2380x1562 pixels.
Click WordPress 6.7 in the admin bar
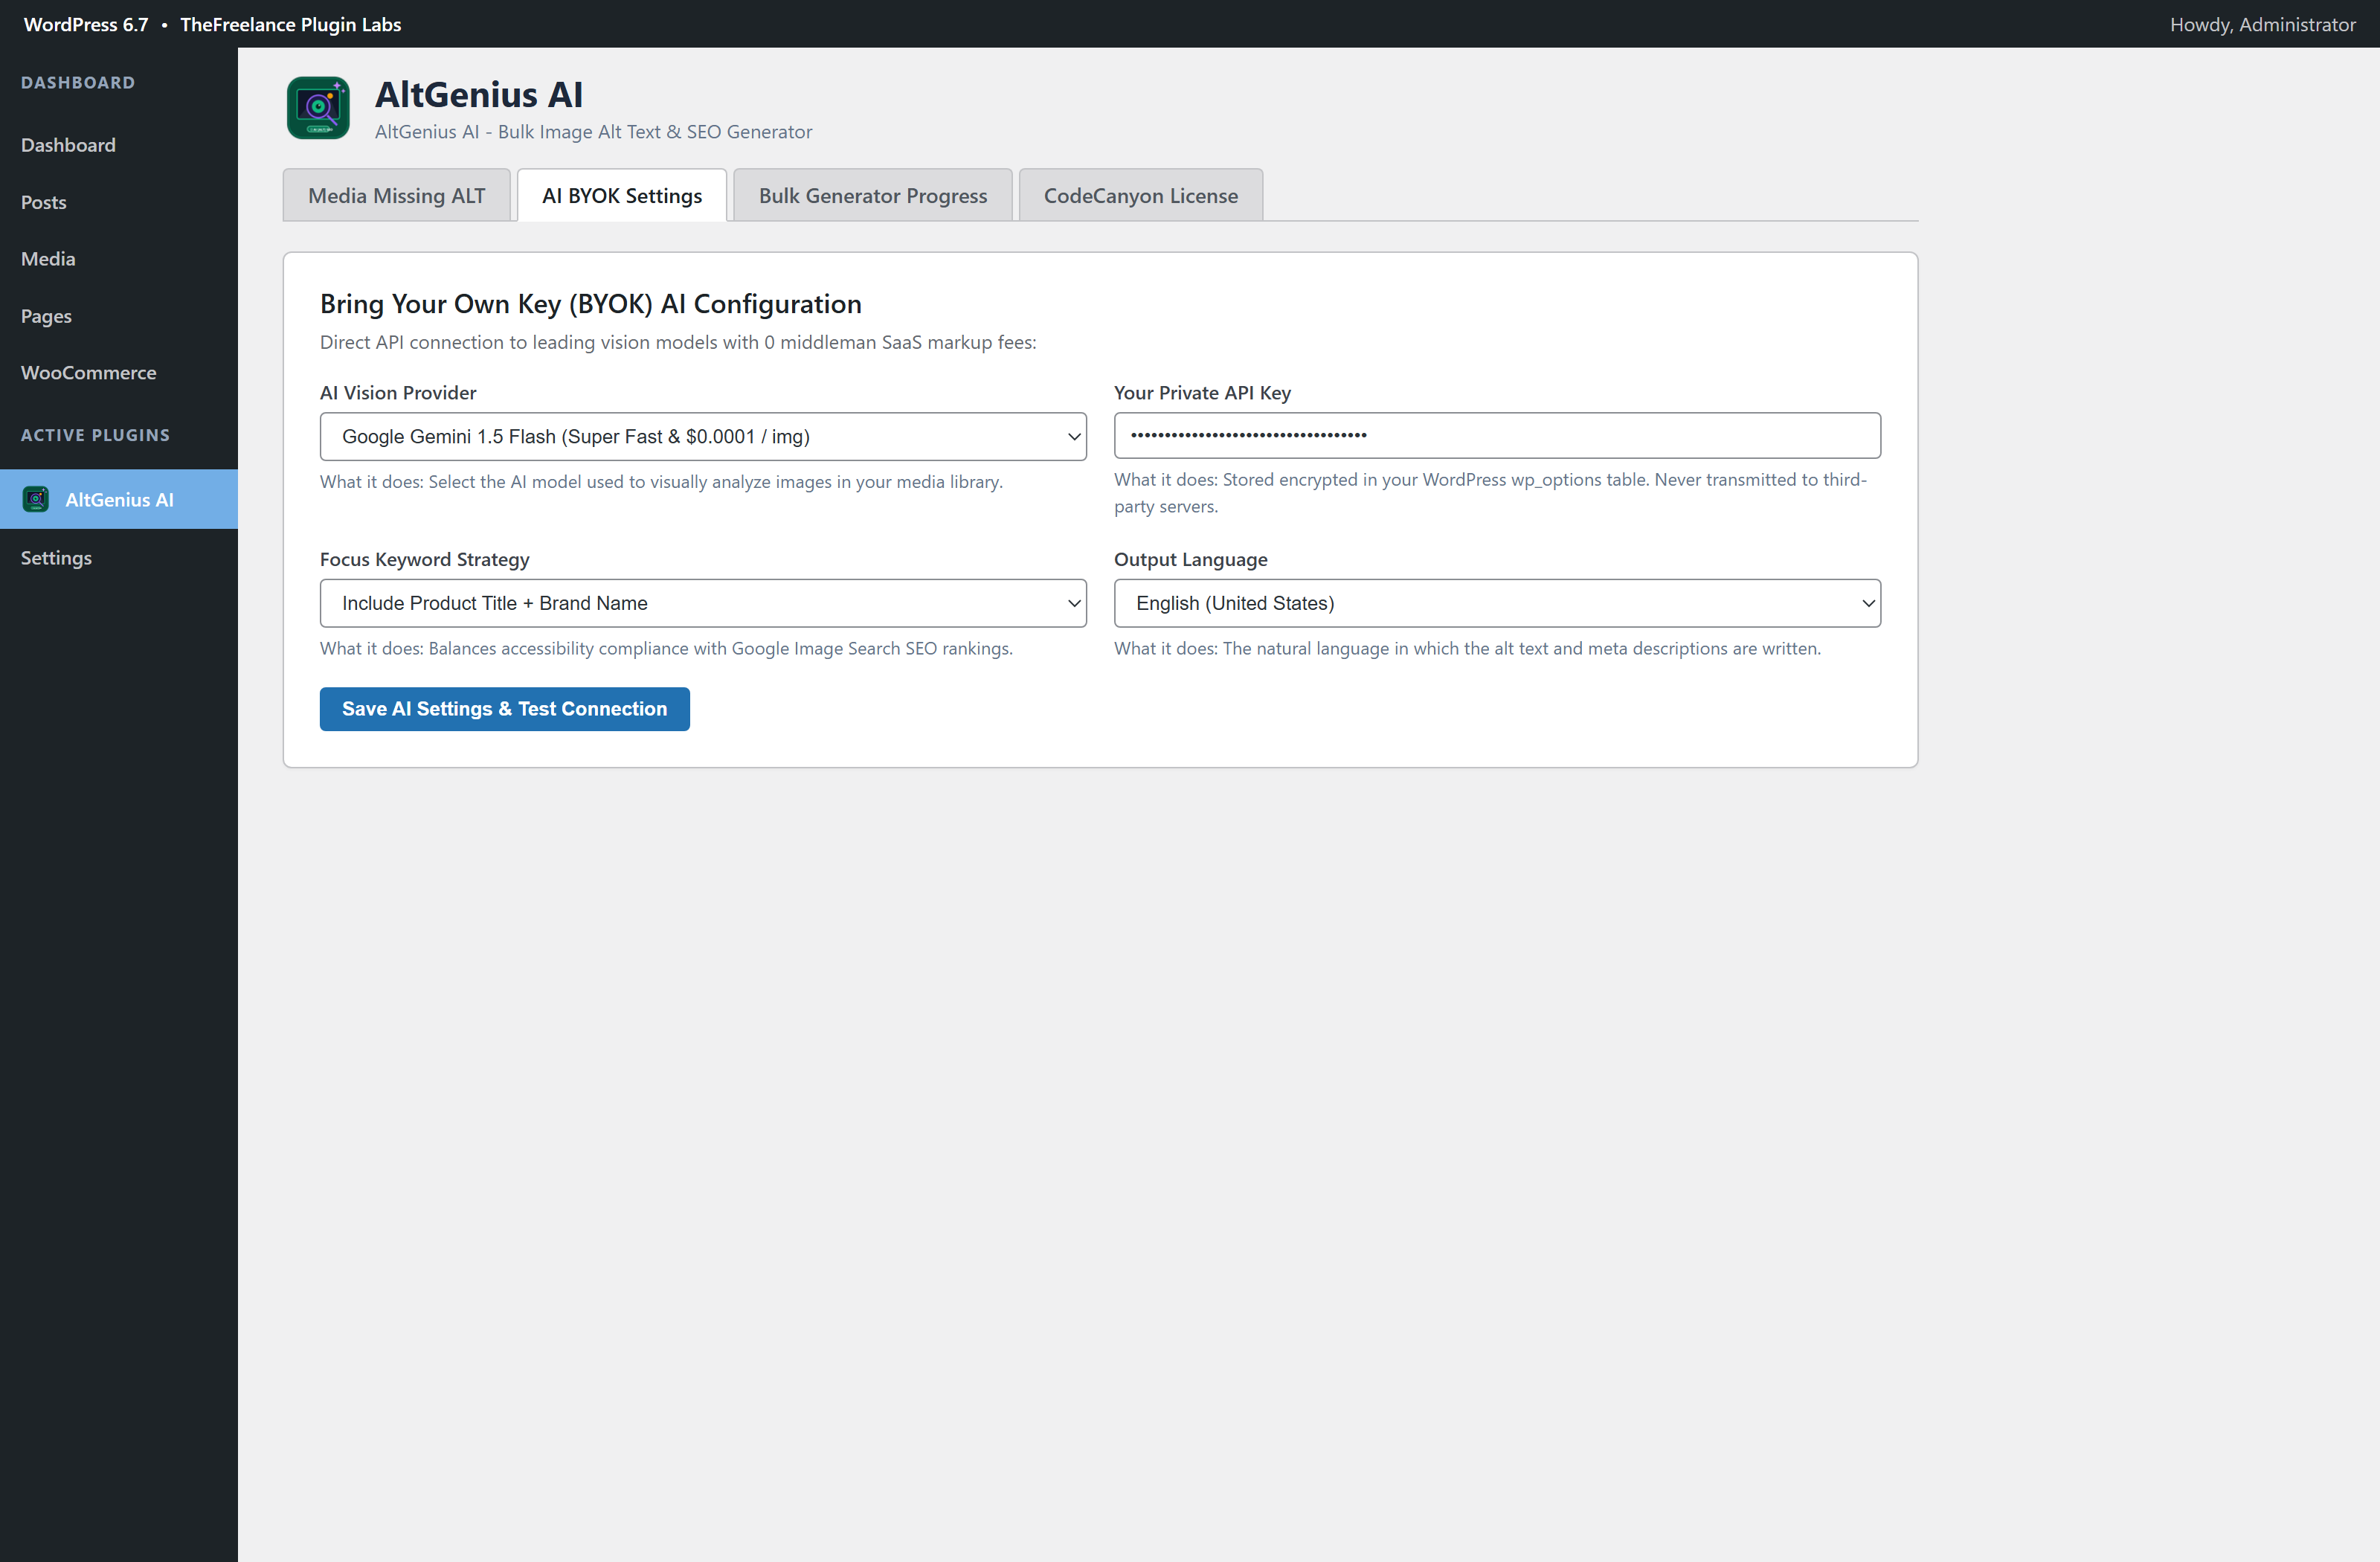coord(86,24)
